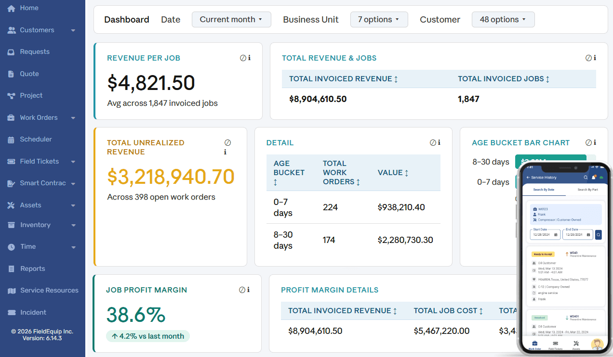Click circle-slash icon on Total Unrealized Revenue
The height and width of the screenshot is (357, 613).
(x=228, y=142)
